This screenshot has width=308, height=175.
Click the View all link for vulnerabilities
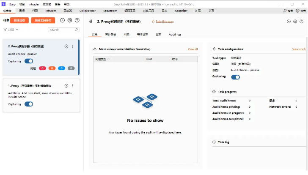coord(192,49)
